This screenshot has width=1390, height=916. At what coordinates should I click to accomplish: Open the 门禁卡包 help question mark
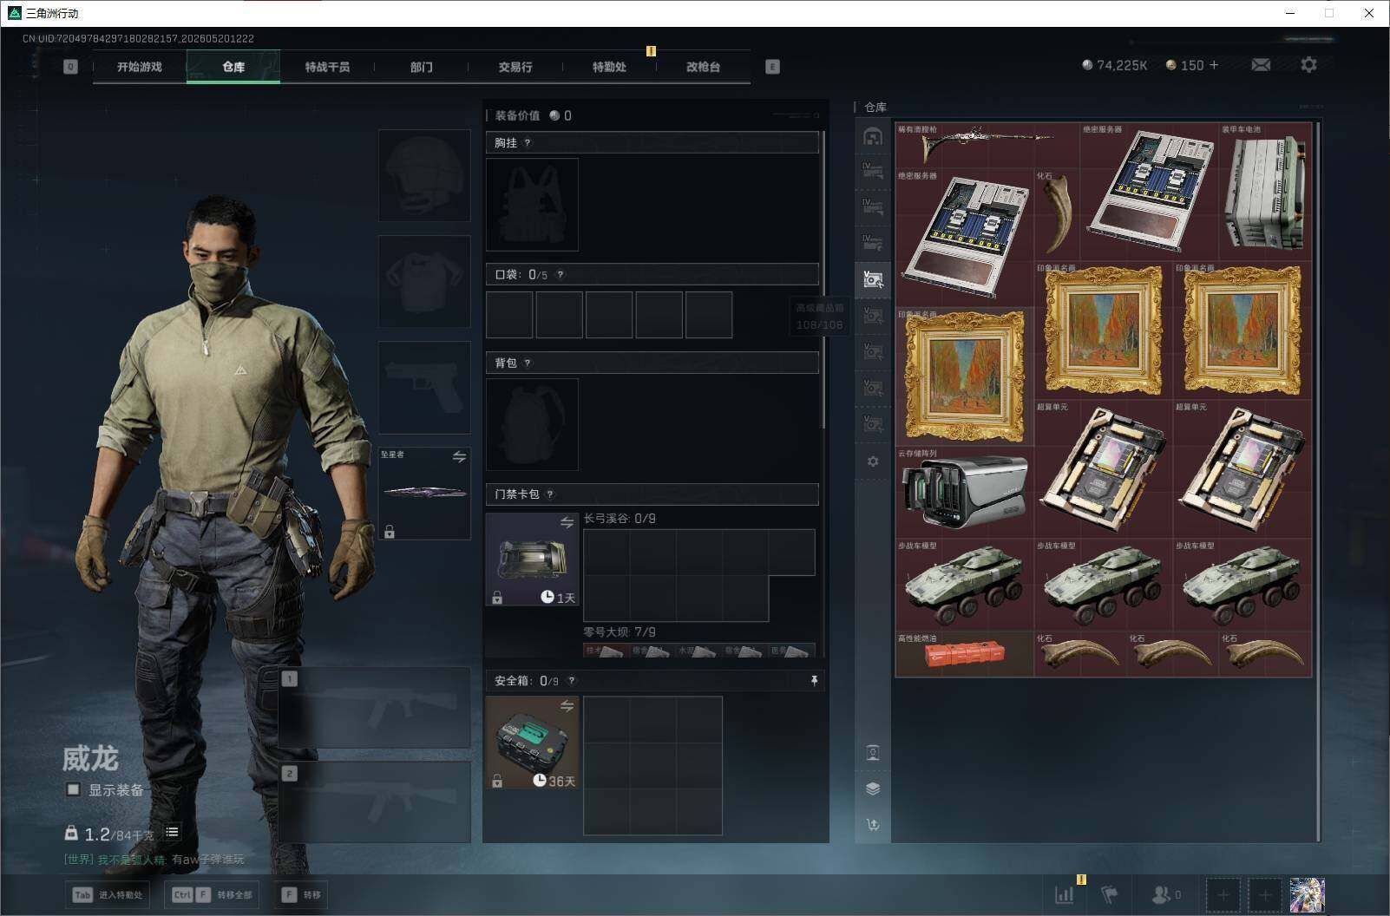(x=549, y=494)
